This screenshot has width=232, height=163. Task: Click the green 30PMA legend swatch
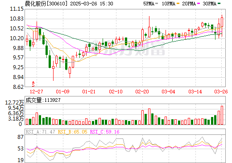(219, 4)
